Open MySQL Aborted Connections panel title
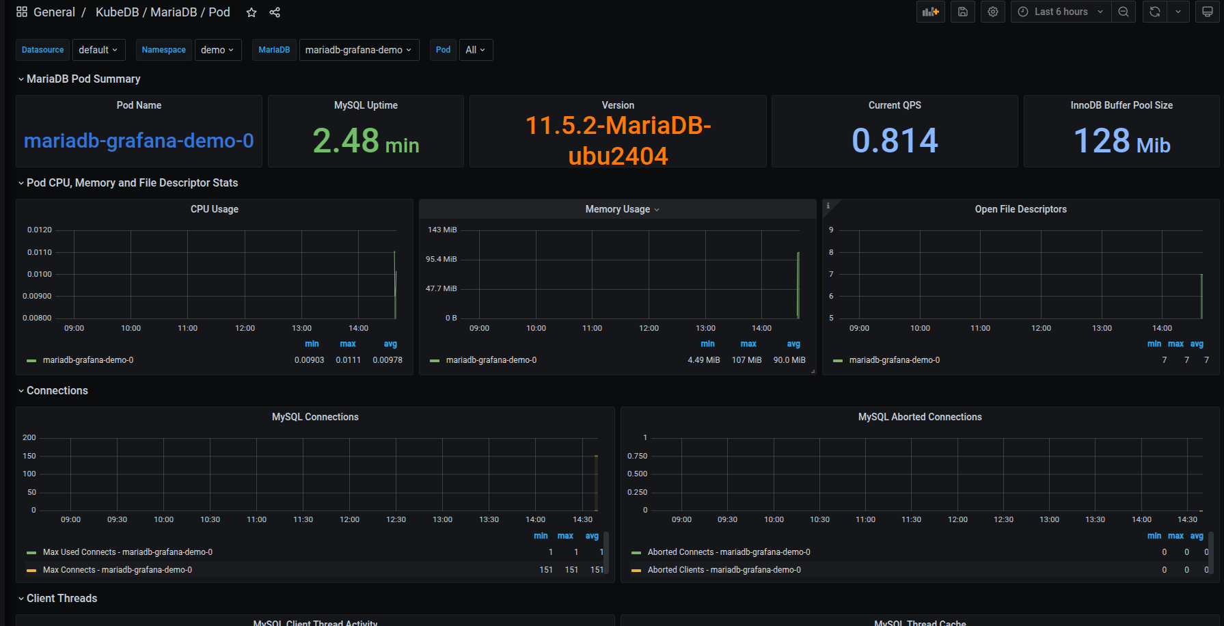This screenshot has height=626, width=1224. point(920,417)
